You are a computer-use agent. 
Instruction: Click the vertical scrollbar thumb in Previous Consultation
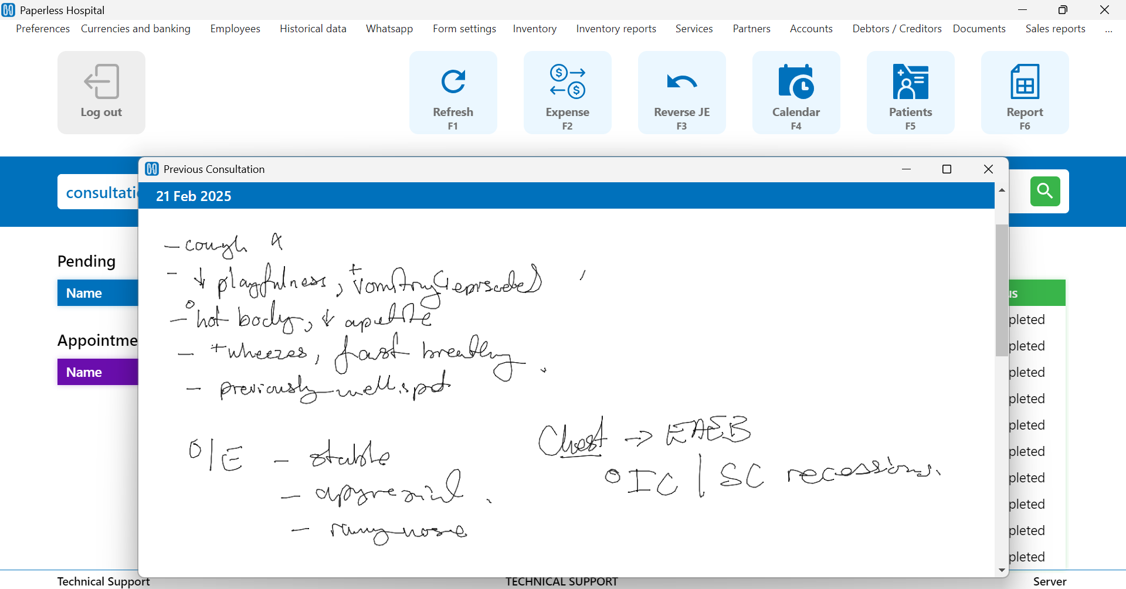click(x=1002, y=290)
